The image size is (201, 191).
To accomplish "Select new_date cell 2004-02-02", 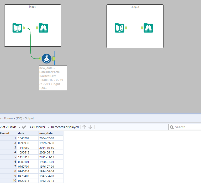I will [51, 138].
